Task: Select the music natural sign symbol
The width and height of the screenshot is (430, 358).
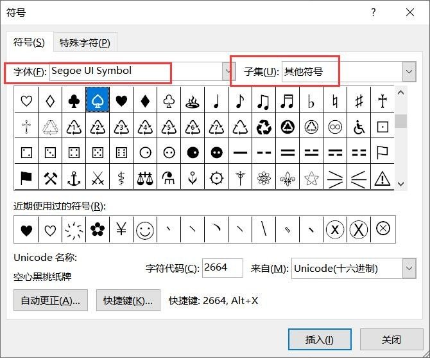Action: coord(335,100)
